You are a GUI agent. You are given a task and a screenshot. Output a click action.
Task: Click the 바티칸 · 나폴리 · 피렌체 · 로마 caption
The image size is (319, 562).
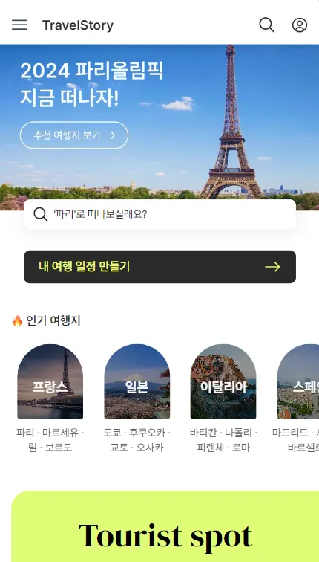[223, 440]
